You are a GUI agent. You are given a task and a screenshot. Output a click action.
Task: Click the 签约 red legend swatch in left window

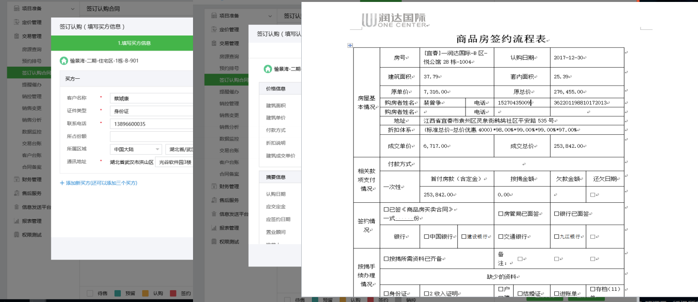coord(173,293)
